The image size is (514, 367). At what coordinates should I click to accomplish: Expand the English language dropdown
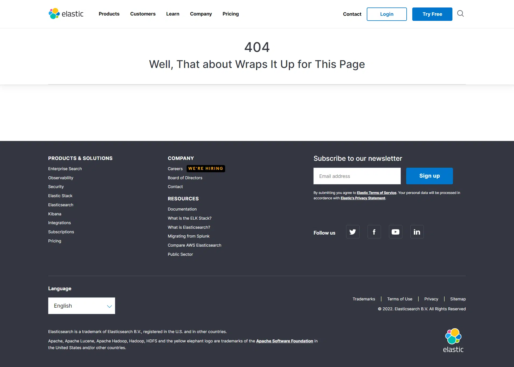pos(81,306)
